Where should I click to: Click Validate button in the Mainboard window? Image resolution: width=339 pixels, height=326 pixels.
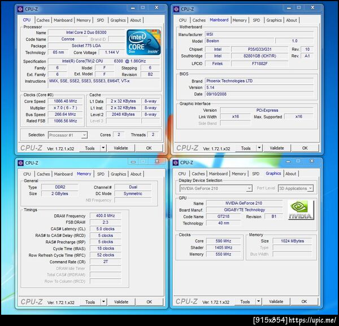point(277,148)
